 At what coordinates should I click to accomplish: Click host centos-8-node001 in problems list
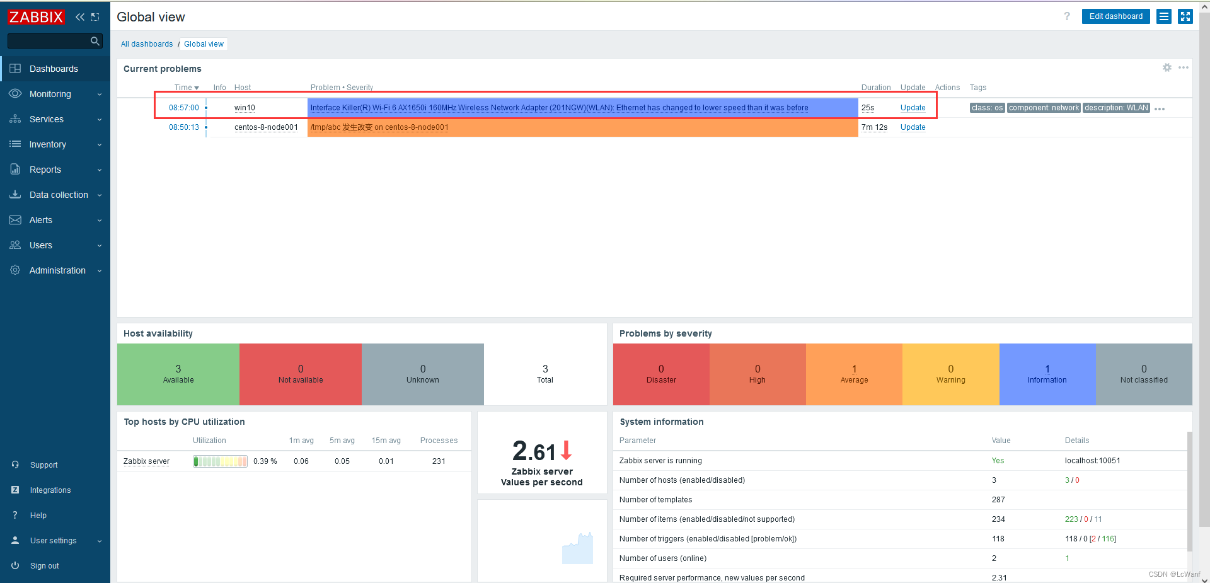tap(266, 127)
